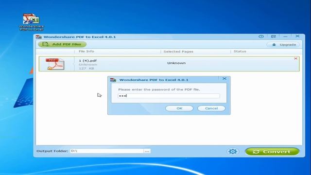Close the password dialog
This screenshot has width=311, height=175.
pyautogui.click(x=225, y=79)
